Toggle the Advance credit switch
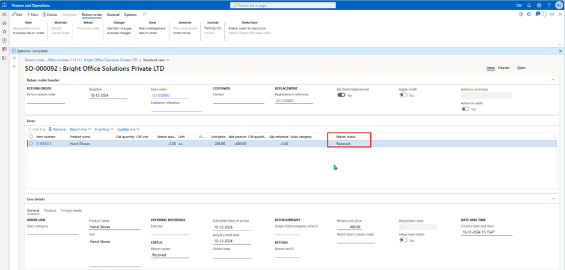565x270 pixels. 466,109
